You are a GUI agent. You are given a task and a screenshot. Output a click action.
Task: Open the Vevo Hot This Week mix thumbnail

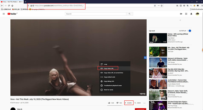tap(158, 51)
